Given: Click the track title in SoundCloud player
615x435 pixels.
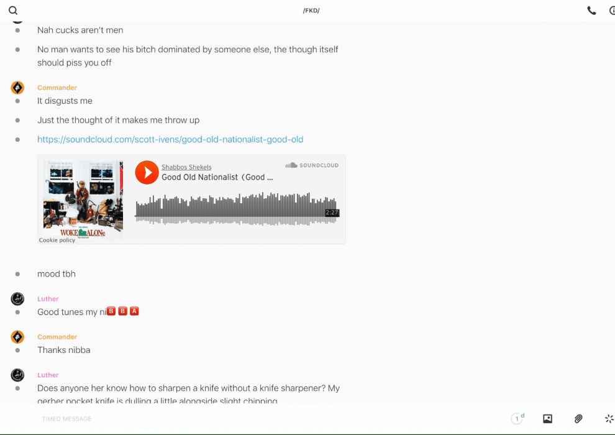Looking at the screenshot, I should click(217, 177).
